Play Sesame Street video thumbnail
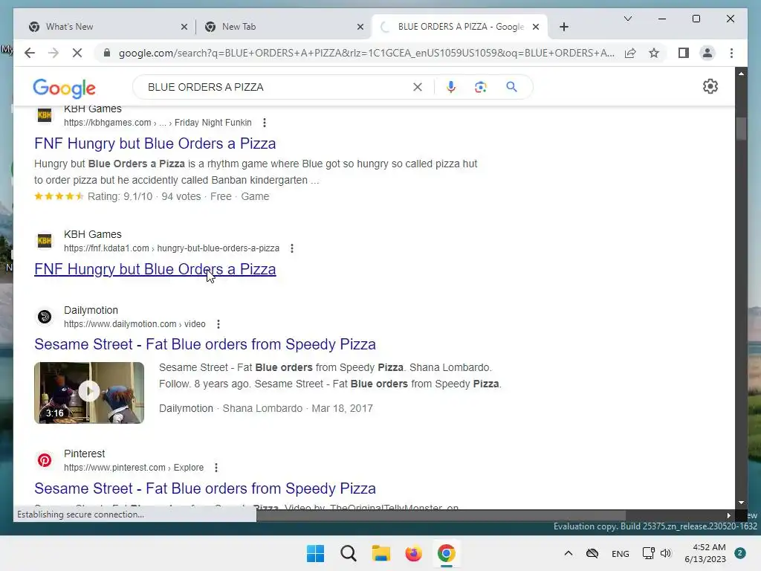This screenshot has height=571, width=761. (x=89, y=393)
